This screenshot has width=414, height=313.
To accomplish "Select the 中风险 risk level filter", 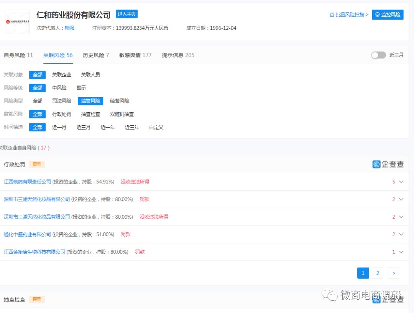I will click(59, 88).
